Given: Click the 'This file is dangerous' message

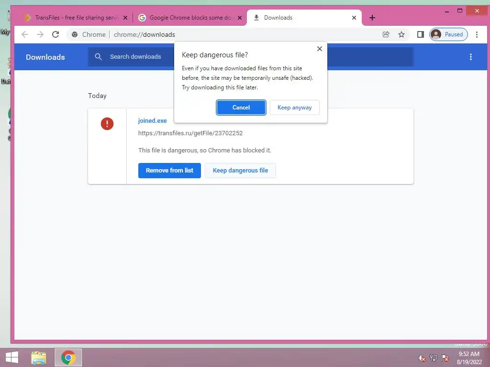Looking at the screenshot, I should 205,151.
